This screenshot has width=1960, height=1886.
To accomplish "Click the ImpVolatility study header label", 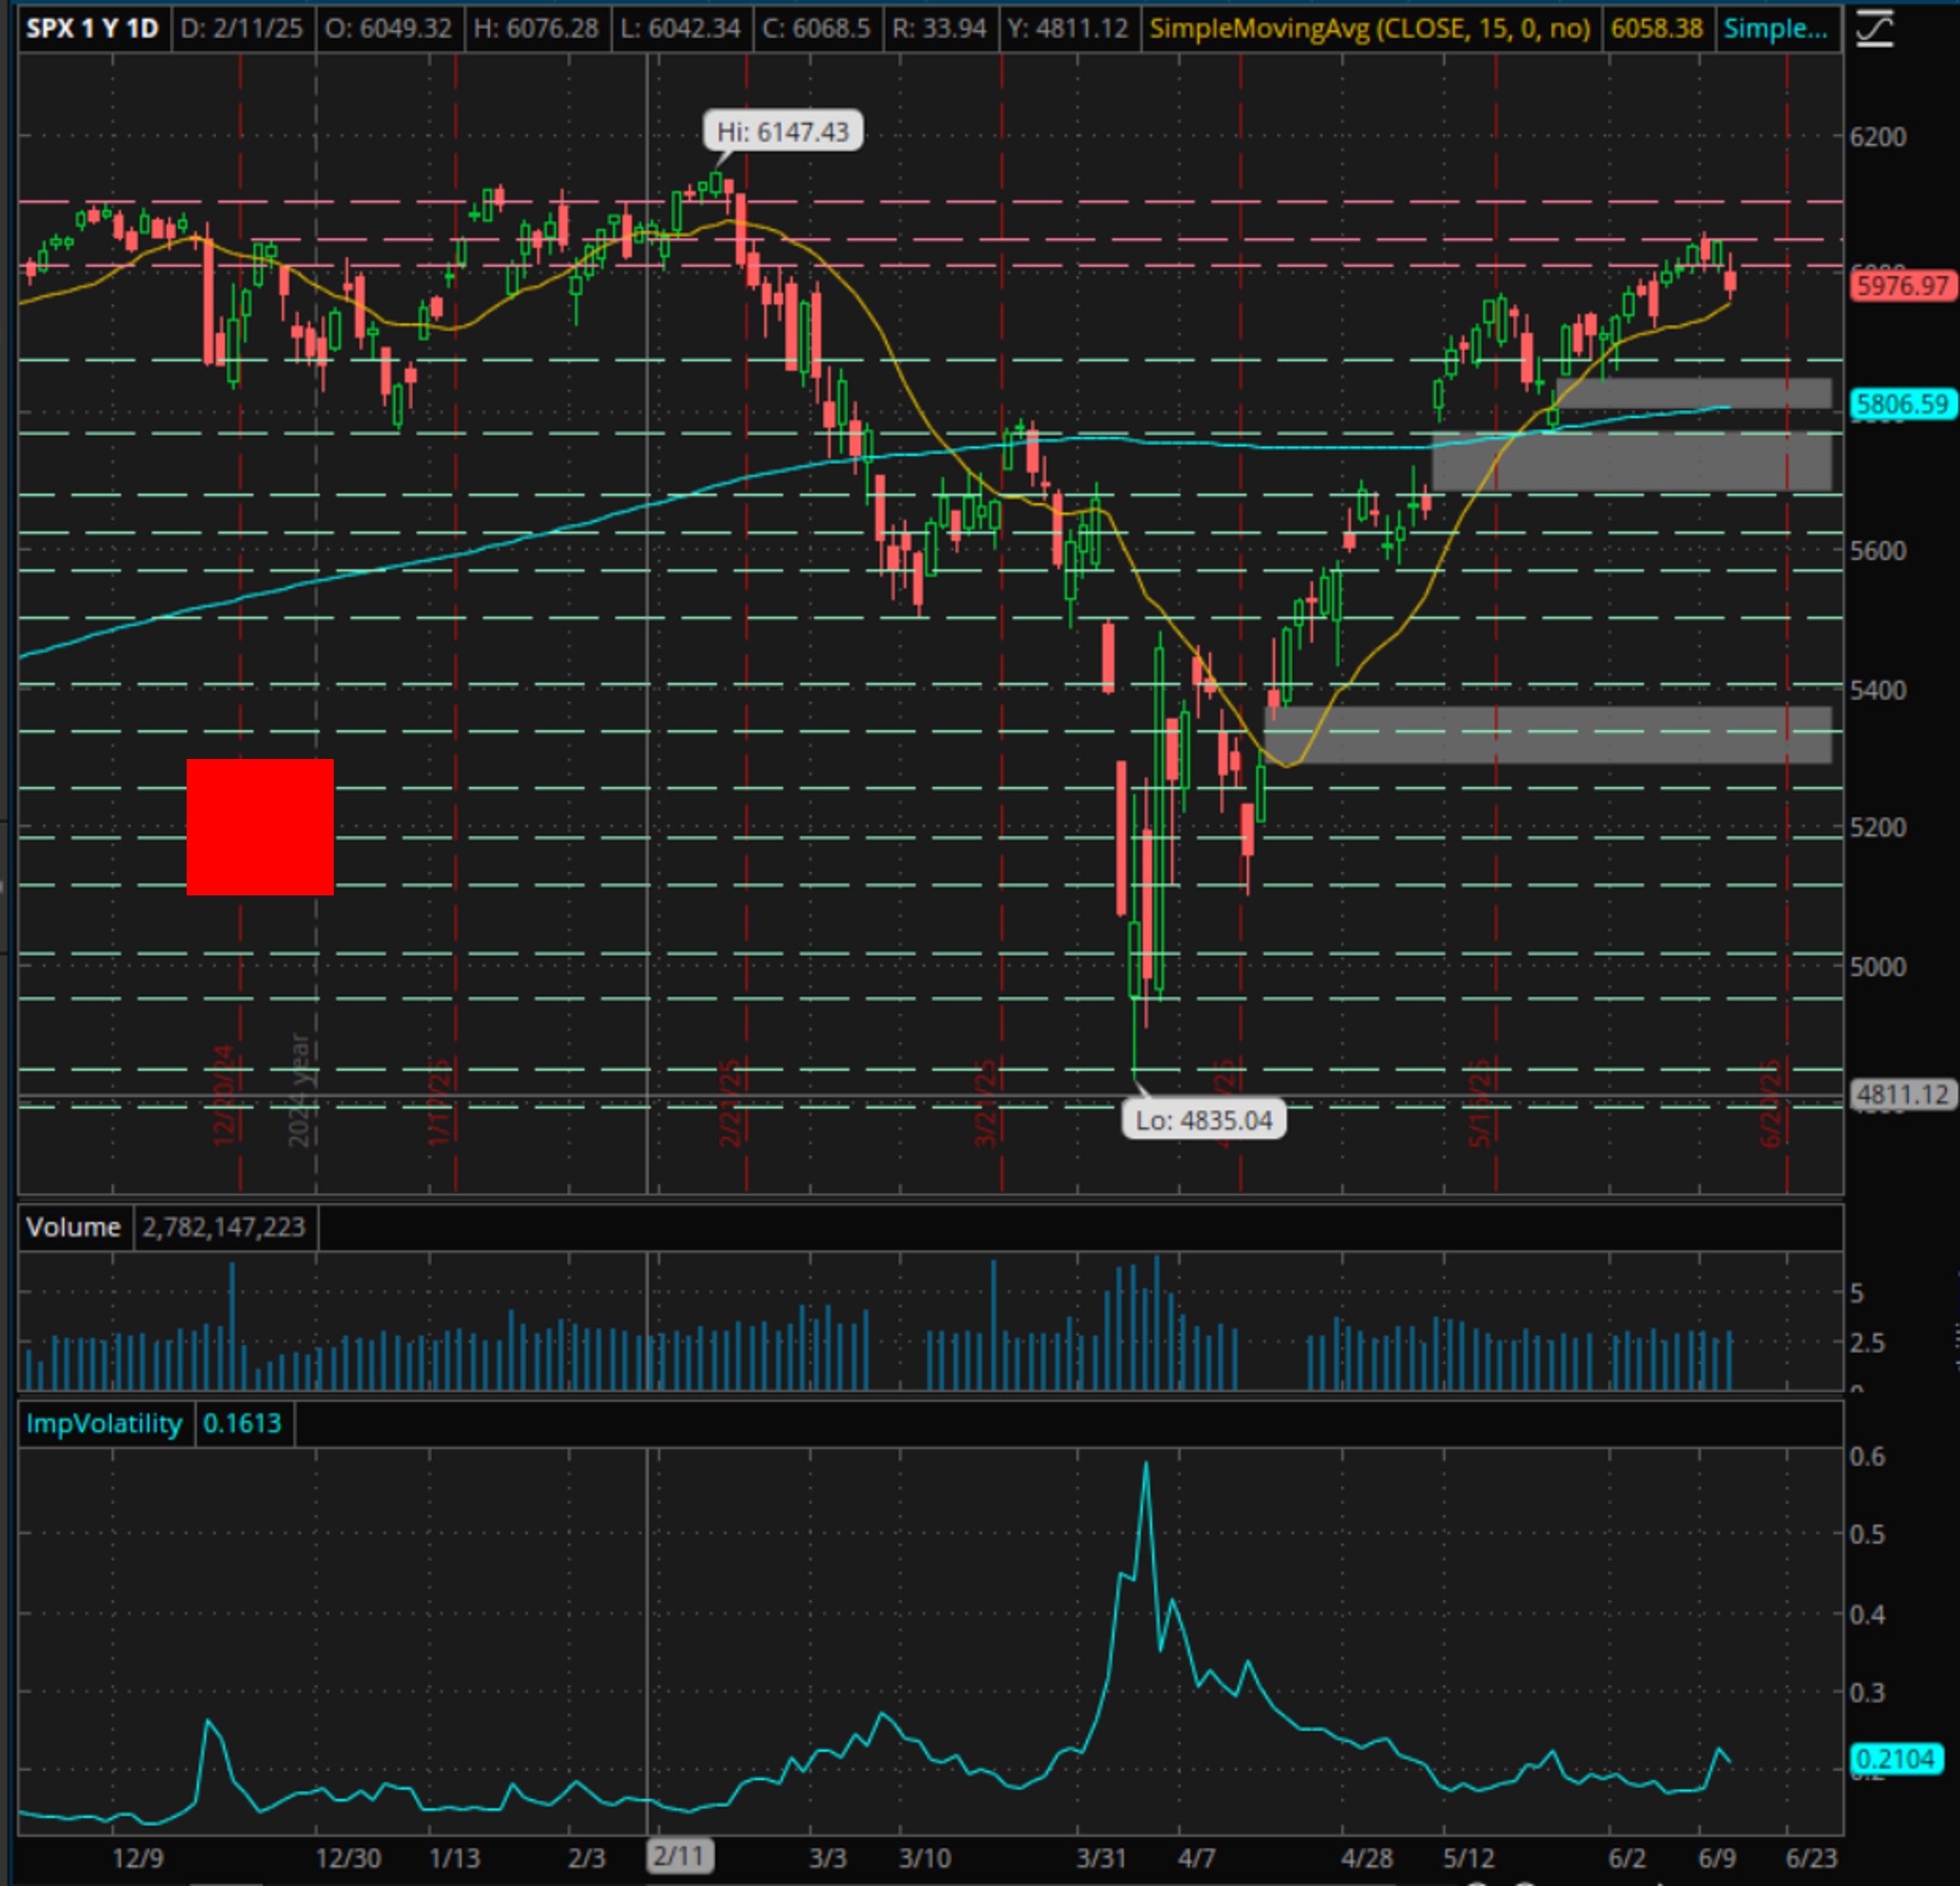I will [104, 1423].
